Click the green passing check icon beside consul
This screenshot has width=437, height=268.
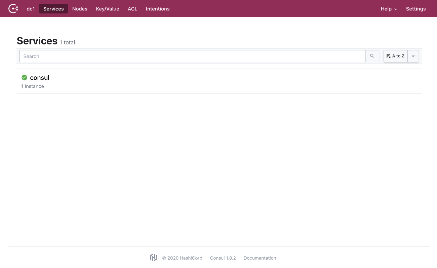[24, 78]
